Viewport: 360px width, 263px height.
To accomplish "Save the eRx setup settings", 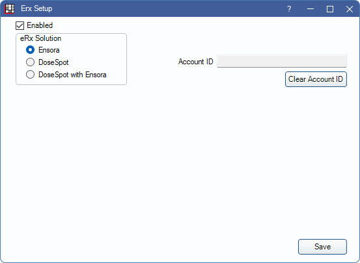I will point(322,247).
